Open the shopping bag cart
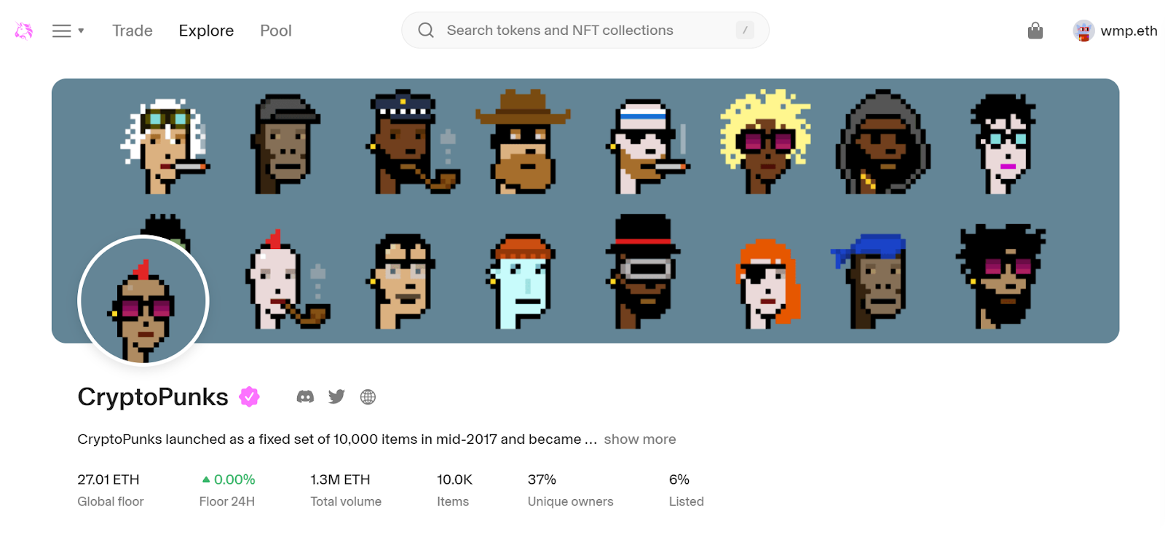 pyautogui.click(x=1035, y=31)
